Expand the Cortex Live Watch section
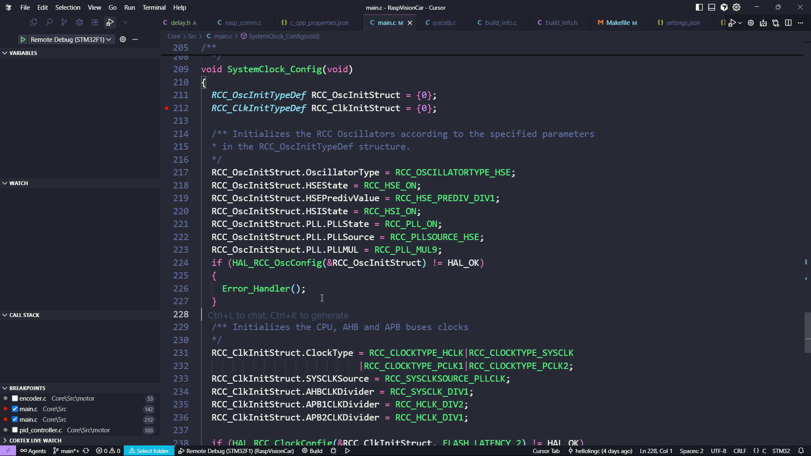This screenshot has width=811, height=456. (35, 440)
